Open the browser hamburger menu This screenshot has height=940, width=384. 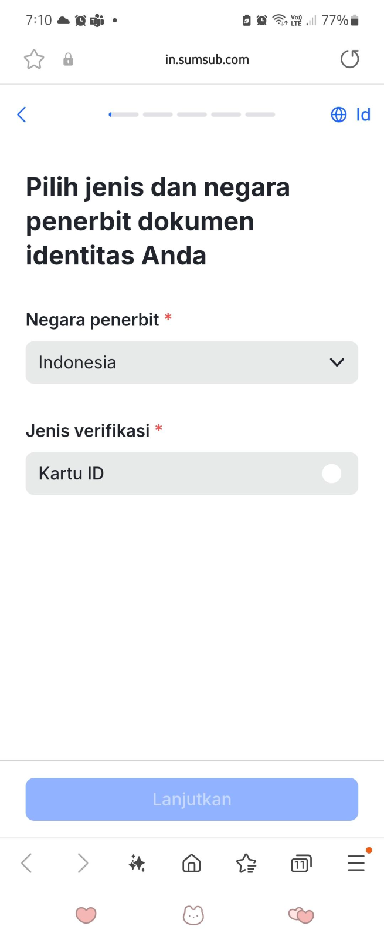coord(356,863)
